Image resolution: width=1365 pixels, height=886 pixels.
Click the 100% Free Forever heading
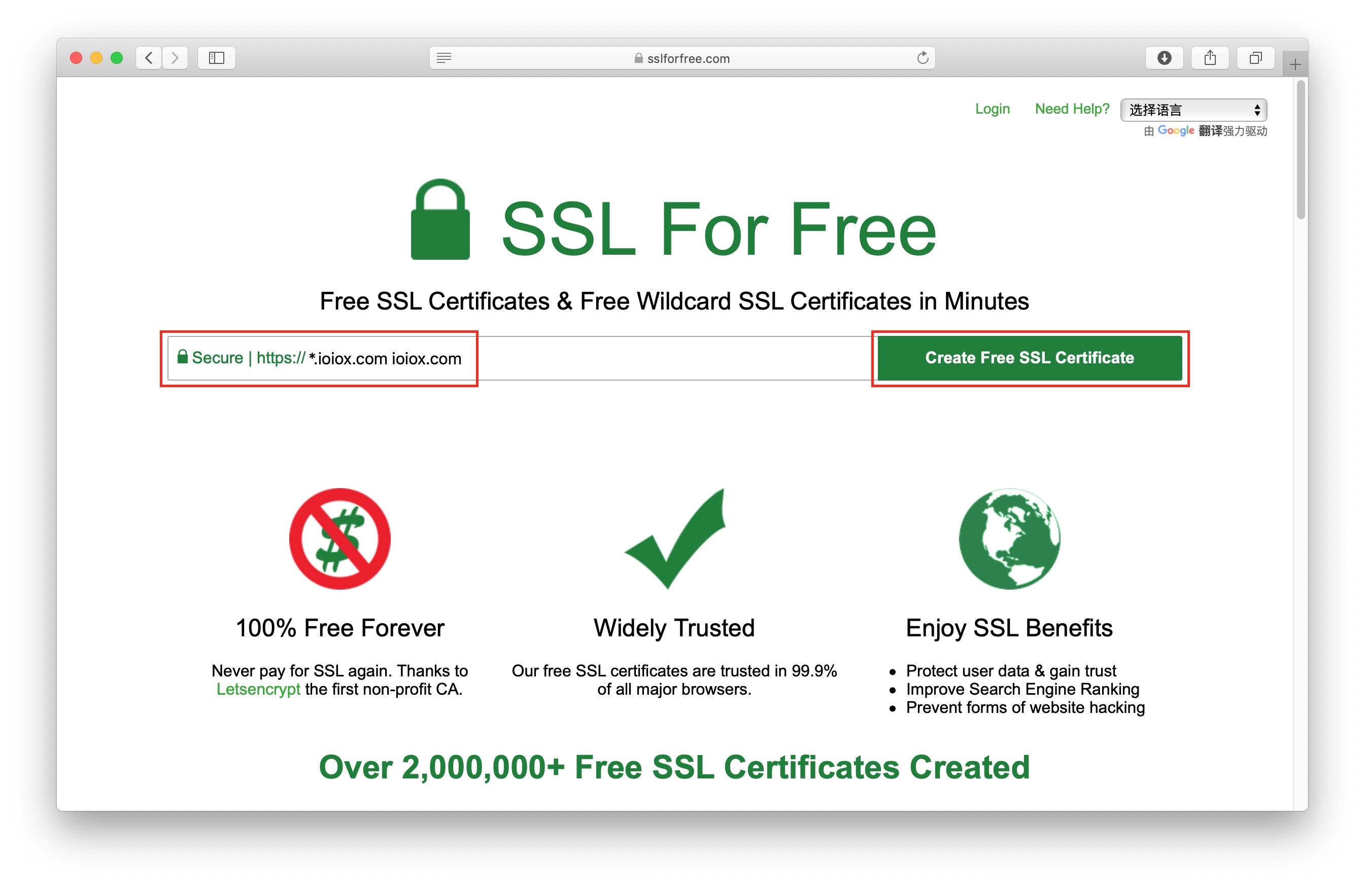click(x=340, y=628)
